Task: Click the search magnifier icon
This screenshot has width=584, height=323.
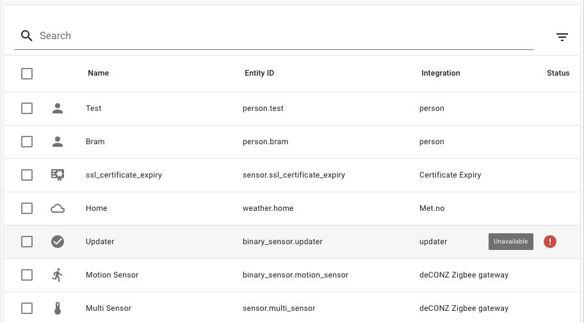Action: pyautogui.click(x=26, y=36)
